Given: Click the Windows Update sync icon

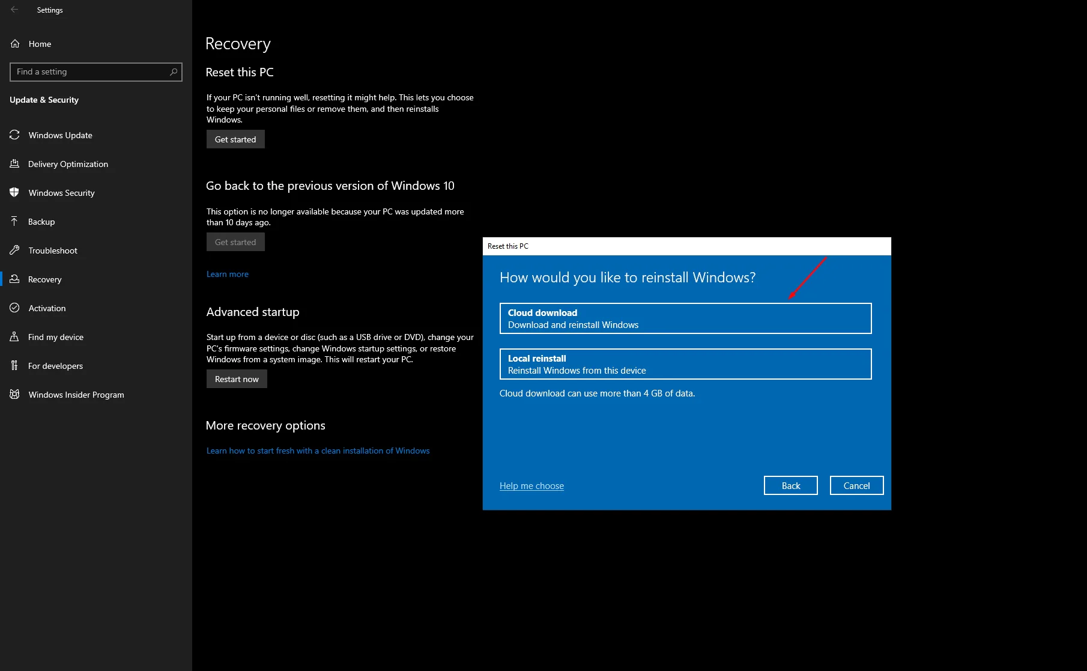Looking at the screenshot, I should tap(14, 135).
